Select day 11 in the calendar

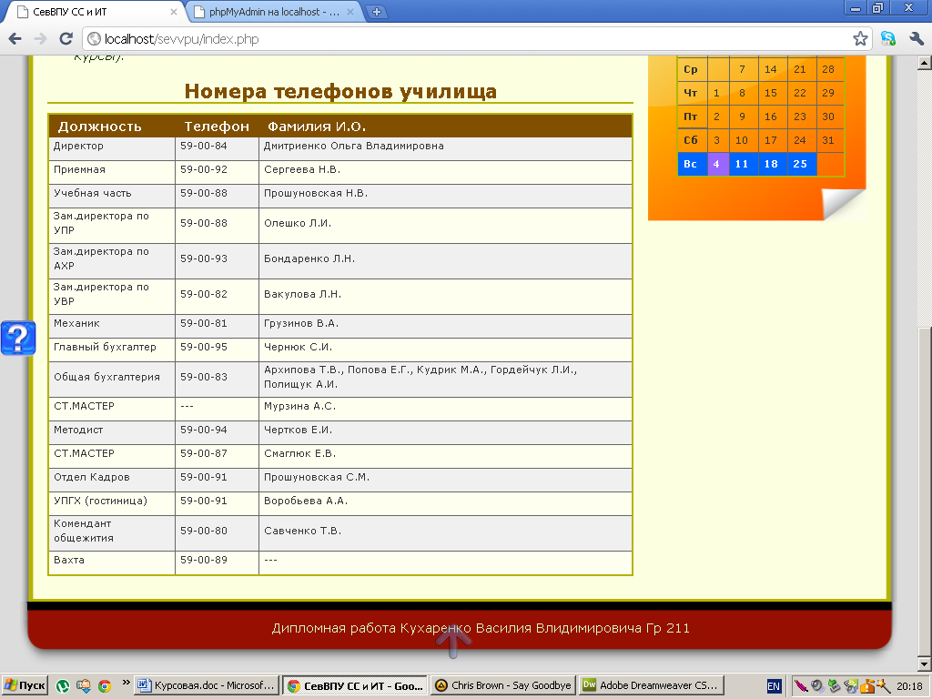742,164
